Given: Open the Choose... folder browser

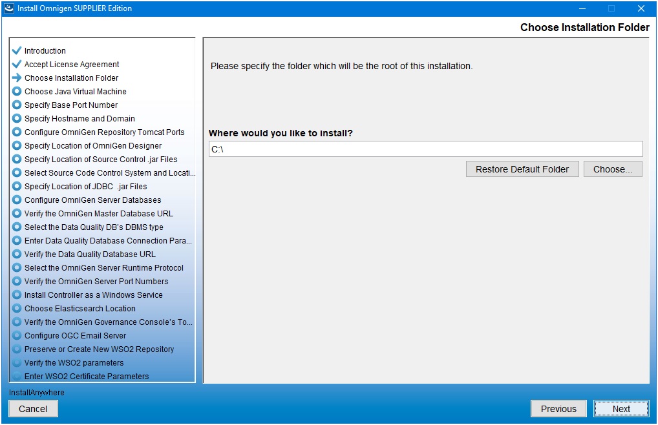Looking at the screenshot, I should tap(613, 169).
